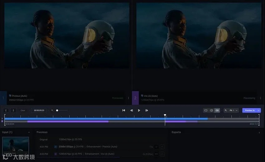
Task: Click the track 1 number badge on timeline
Action: tap(2, 119)
